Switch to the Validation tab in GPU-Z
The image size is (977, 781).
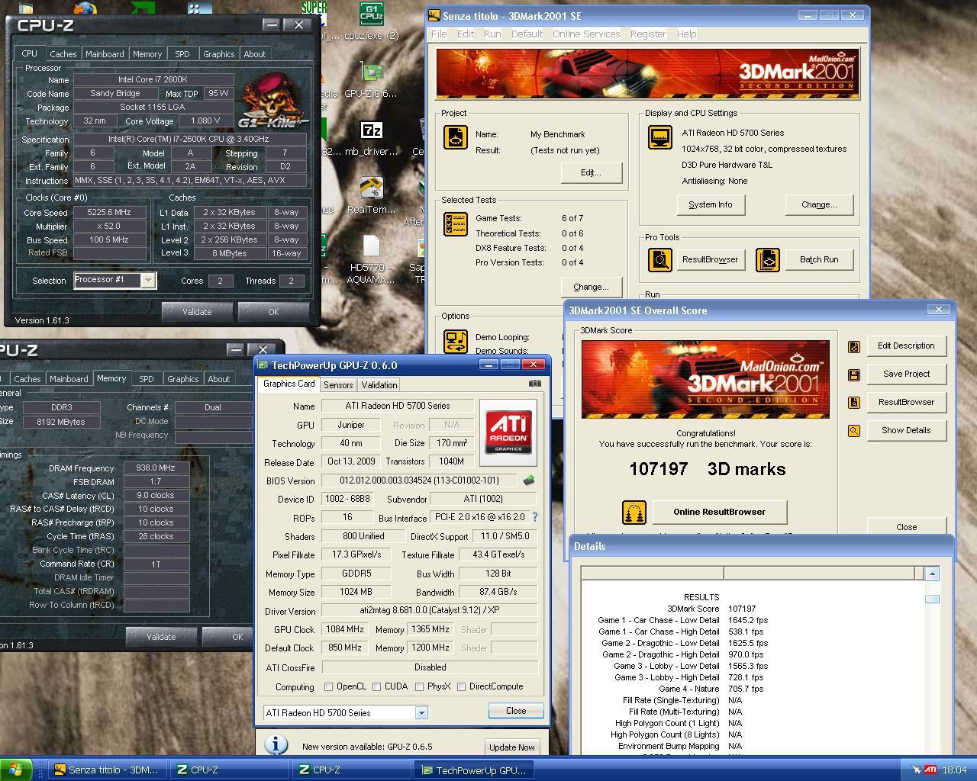click(379, 385)
